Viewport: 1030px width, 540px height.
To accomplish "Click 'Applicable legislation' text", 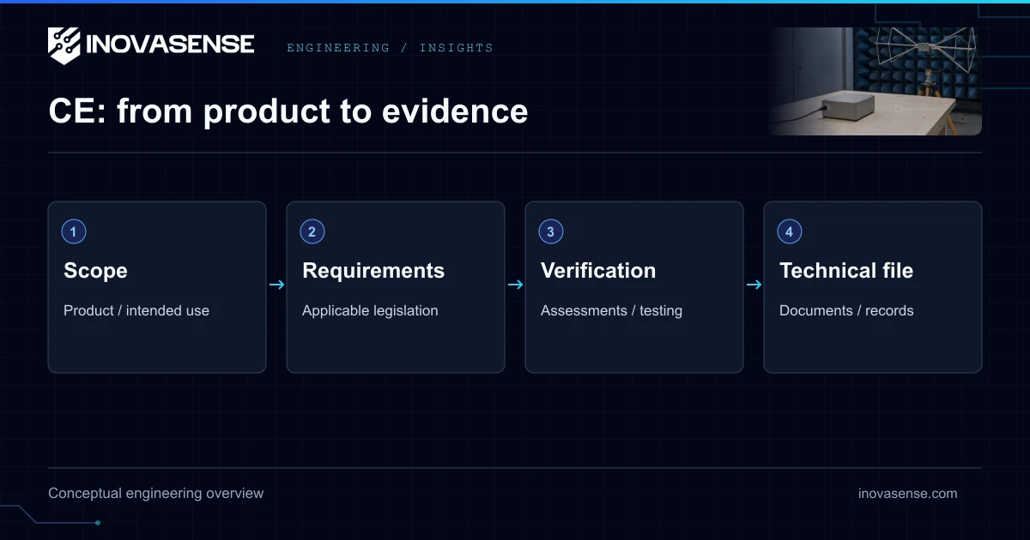I will coord(370,310).
